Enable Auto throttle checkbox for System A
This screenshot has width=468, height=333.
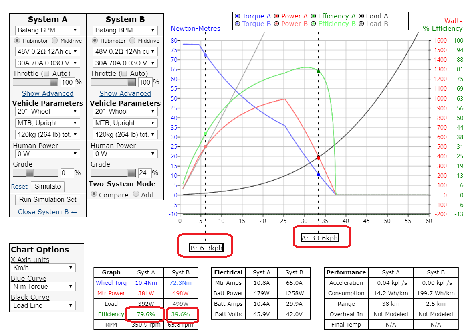click(46, 73)
